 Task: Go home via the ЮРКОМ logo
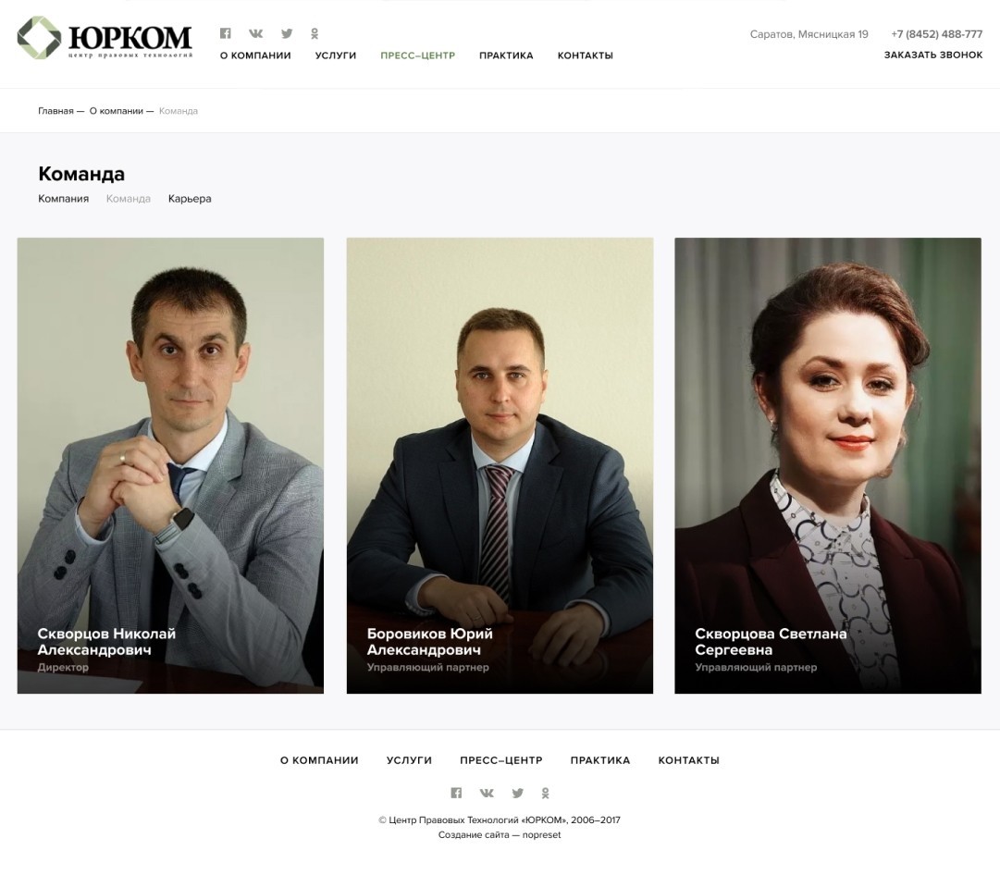coord(105,38)
